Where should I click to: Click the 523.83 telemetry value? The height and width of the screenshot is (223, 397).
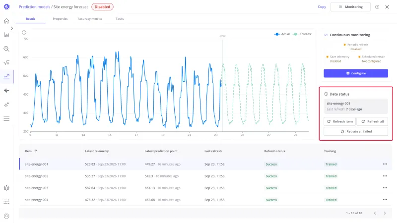[x=90, y=164]
